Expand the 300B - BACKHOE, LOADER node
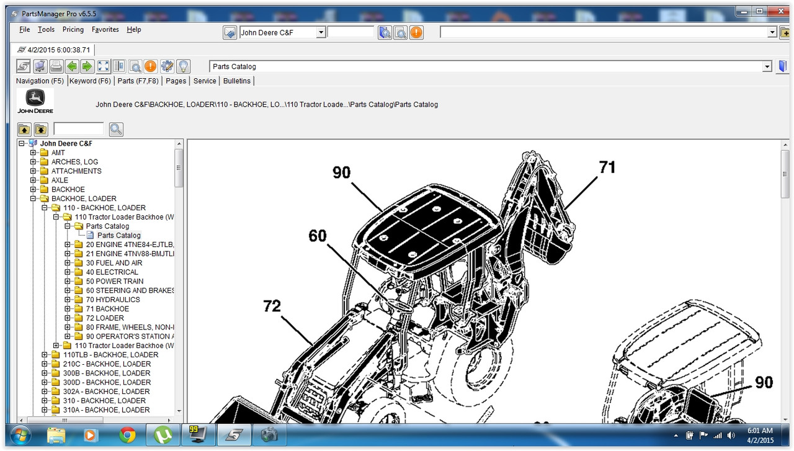Viewport: 794px width, 451px height. [45, 373]
